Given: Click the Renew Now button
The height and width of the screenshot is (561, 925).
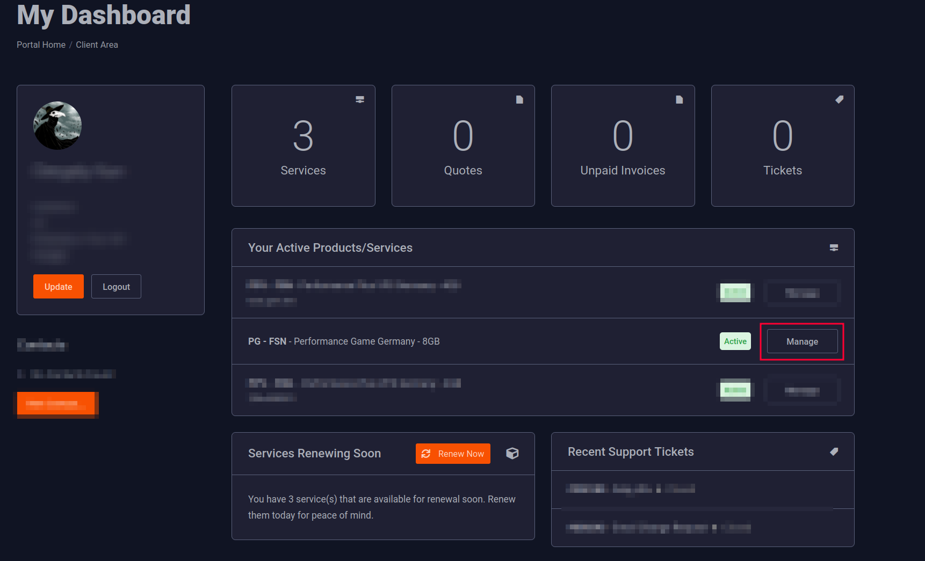Looking at the screenshot, I should tap(453, 454).
